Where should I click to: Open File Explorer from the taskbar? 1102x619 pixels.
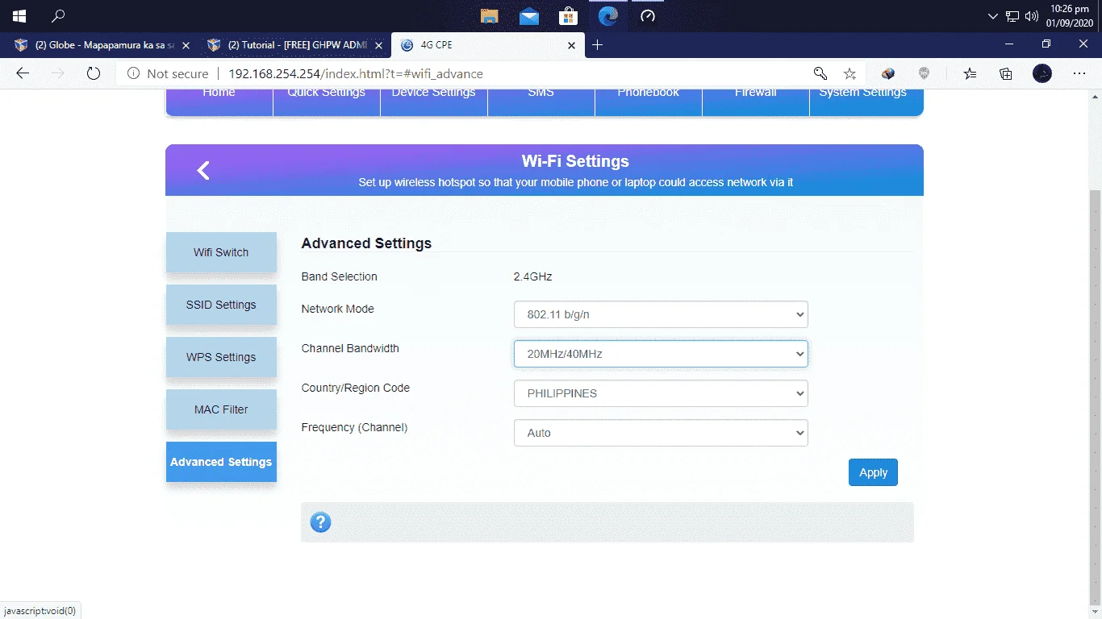[489, 15]
